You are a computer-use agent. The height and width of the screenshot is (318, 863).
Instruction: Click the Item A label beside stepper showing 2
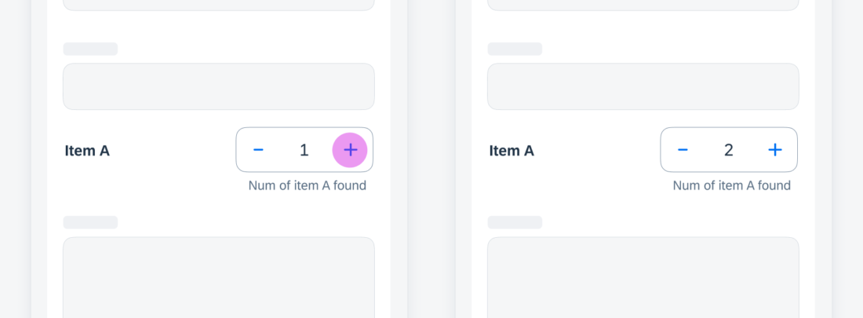[512, 151]
